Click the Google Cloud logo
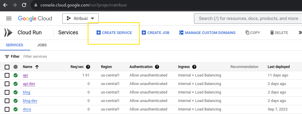Image resolution: width=302 pixels, height=114 pixels. click(x=35, y=18)
